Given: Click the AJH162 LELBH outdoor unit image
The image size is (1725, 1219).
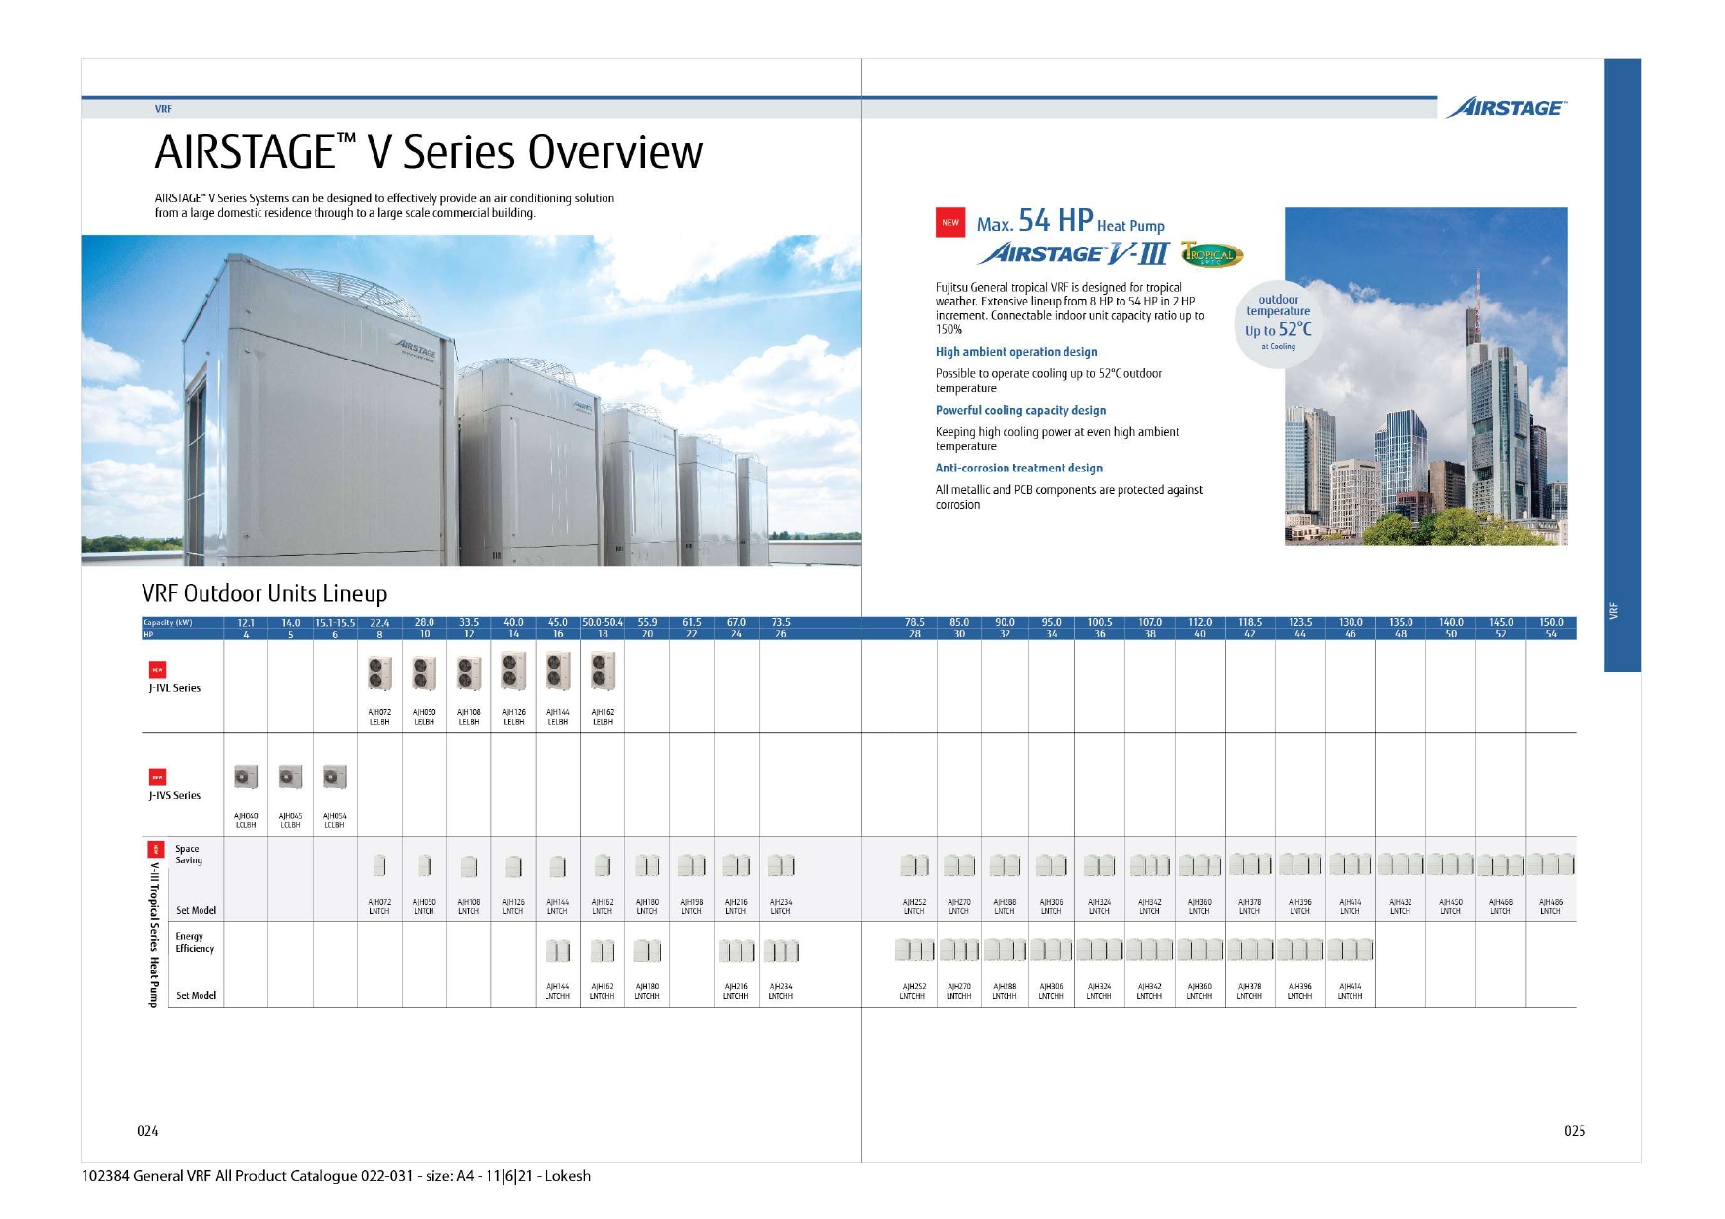Looking at the screenshot, I should pos(603,671).
